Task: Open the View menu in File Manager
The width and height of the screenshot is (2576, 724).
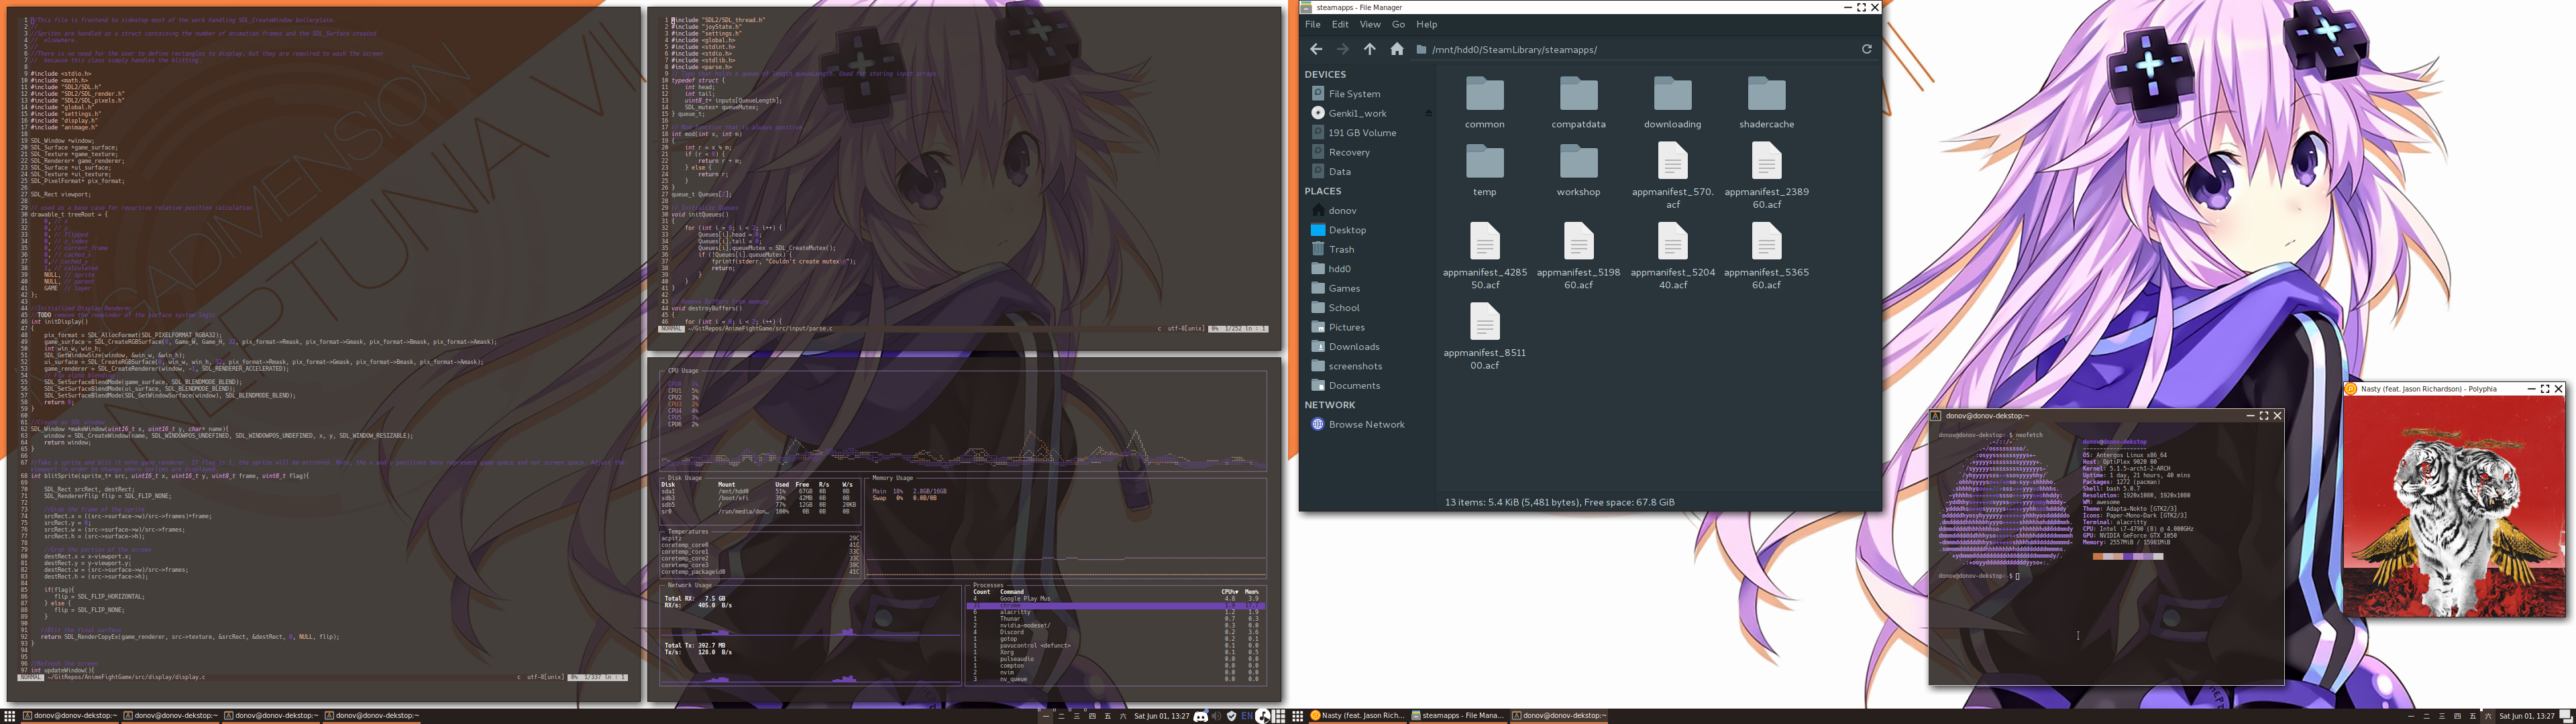Action: (x=1370, y=24)
